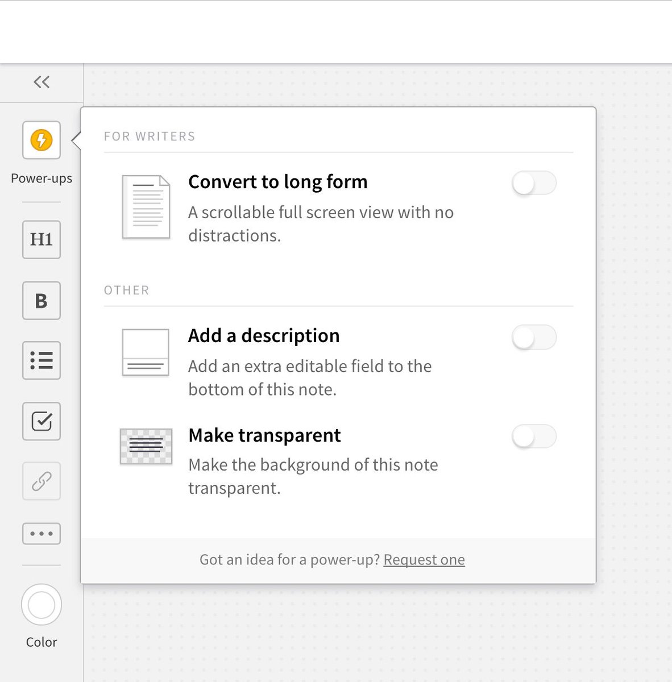This screenshot has height=682, width=672.
Task: Click the Power-ups label text
Action: tap(42, 178)
